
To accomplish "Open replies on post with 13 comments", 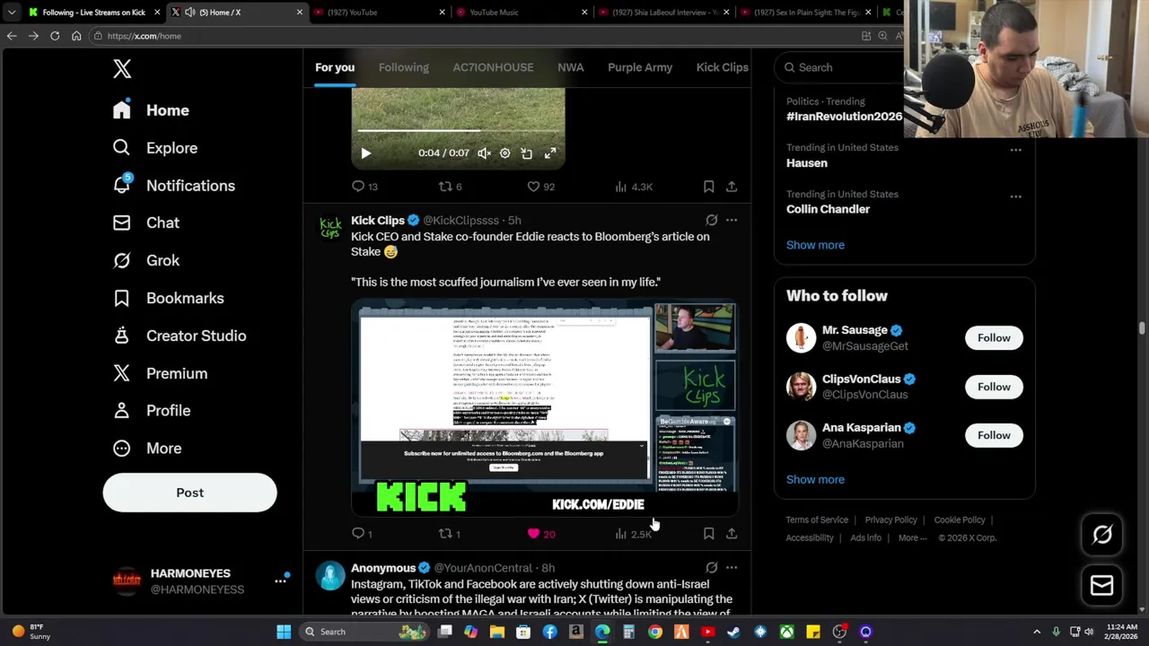I will [x=364, y=187].
